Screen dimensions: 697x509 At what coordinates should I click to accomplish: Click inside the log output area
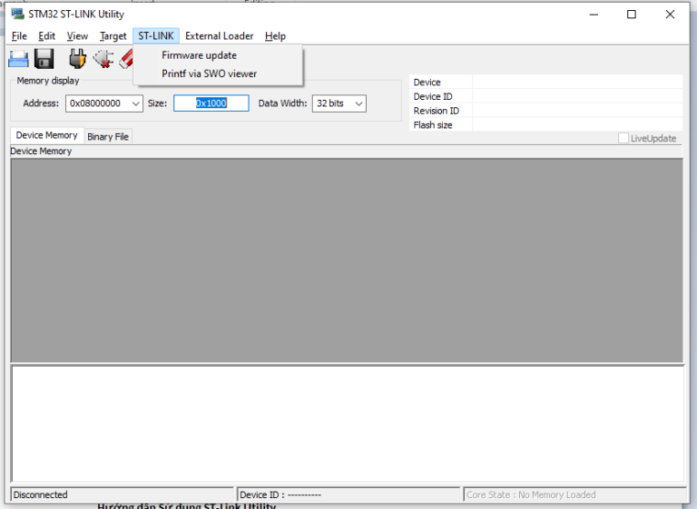click(x=348, y=422)
